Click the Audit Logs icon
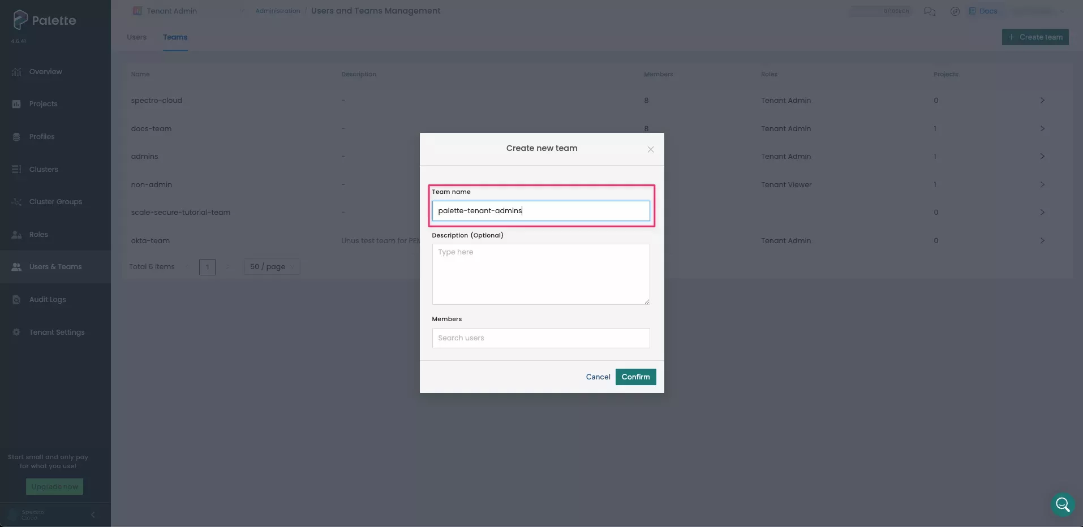Image resolution: width=1083 pixels, height=527 pixels. [16, 300]
